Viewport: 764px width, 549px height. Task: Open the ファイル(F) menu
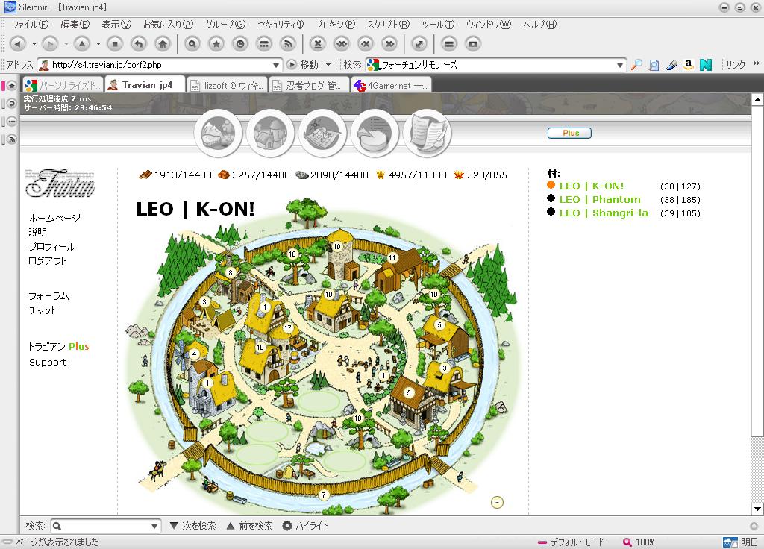30,25
